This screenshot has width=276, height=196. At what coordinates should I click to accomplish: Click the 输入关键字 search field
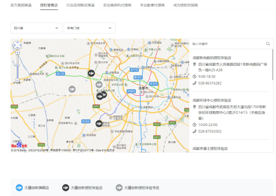tap(228, 44)
